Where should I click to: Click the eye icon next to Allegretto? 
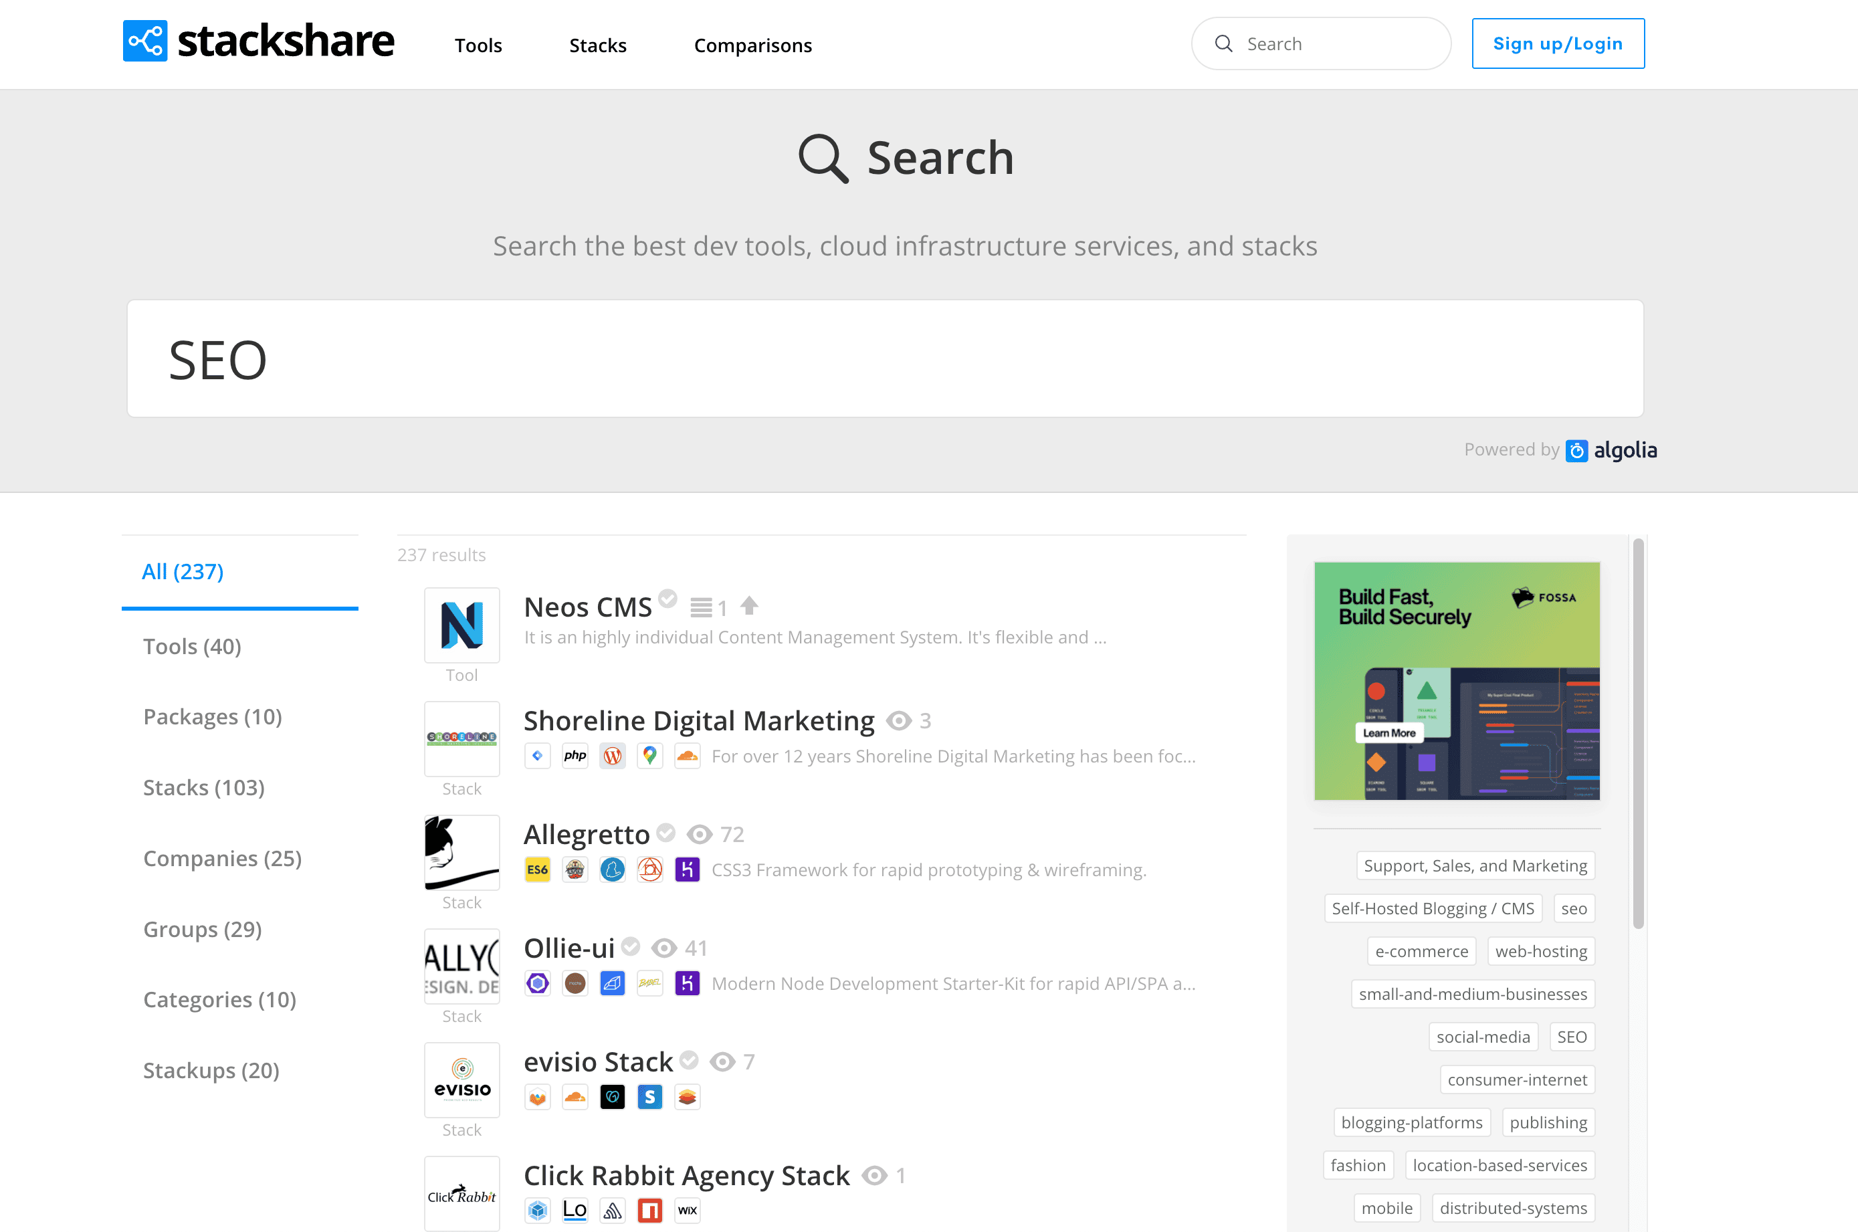(x=699, y=835)
